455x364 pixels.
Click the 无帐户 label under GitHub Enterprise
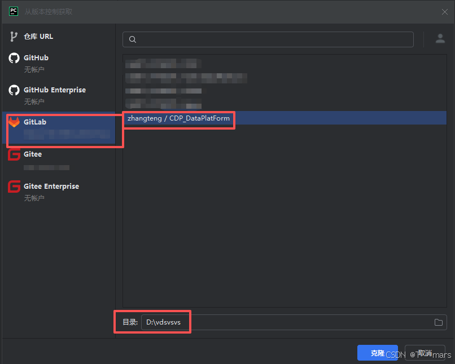34,101
